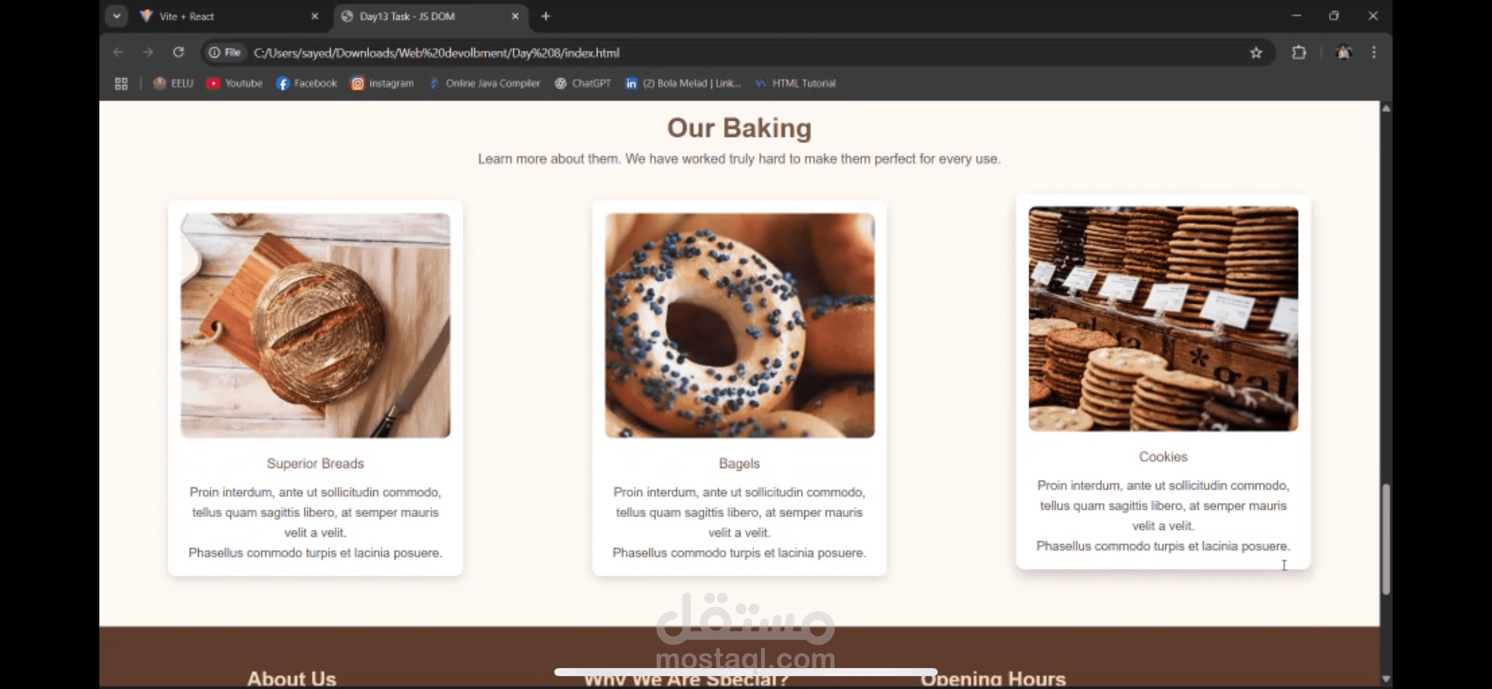
Task: Click the File site info chip
Action: click(x=226, y=53)
